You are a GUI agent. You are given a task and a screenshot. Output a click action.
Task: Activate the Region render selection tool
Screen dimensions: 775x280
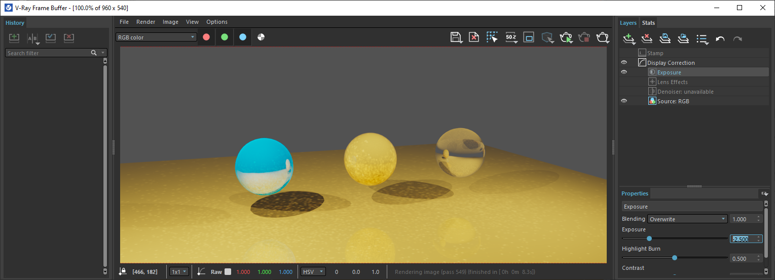pyautogui.click(x=492, y=37)
